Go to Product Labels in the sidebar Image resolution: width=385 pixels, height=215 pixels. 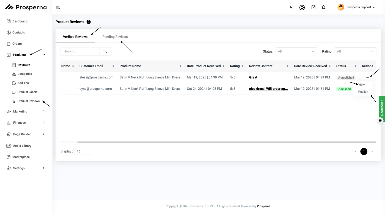[27, 92]
